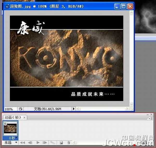Close the 动画(帧) tab

(x=25, y=118)
